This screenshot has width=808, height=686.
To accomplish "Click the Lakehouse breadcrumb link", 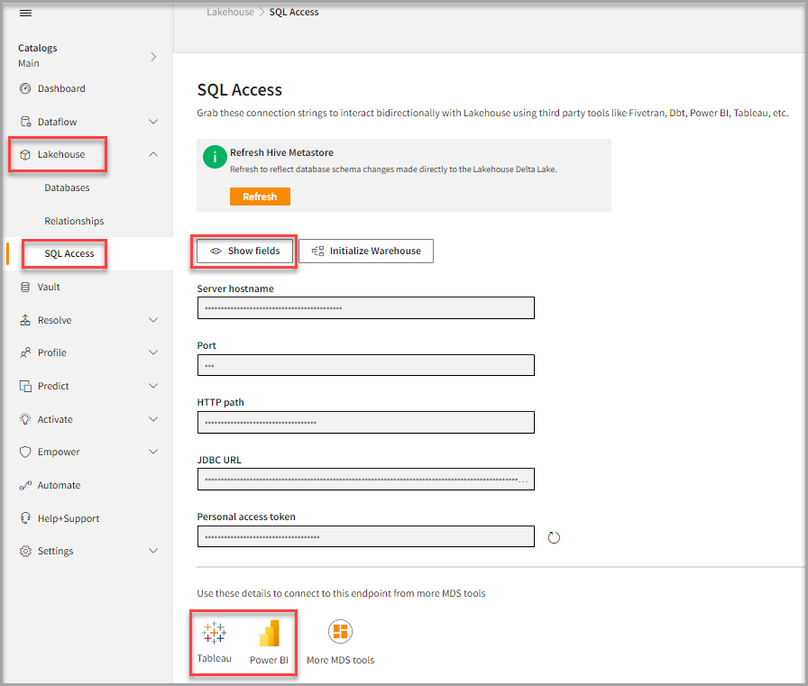I will tap(230, 12).
